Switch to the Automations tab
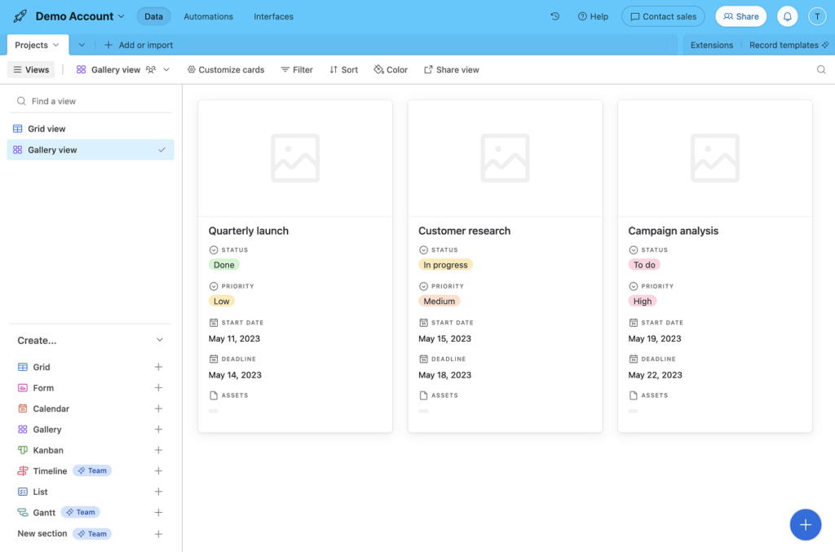 [x=208, y=15]
